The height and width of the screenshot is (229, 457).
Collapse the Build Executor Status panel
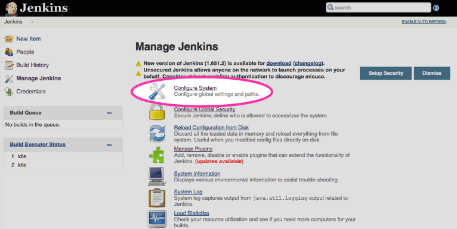tap(109, 145)
